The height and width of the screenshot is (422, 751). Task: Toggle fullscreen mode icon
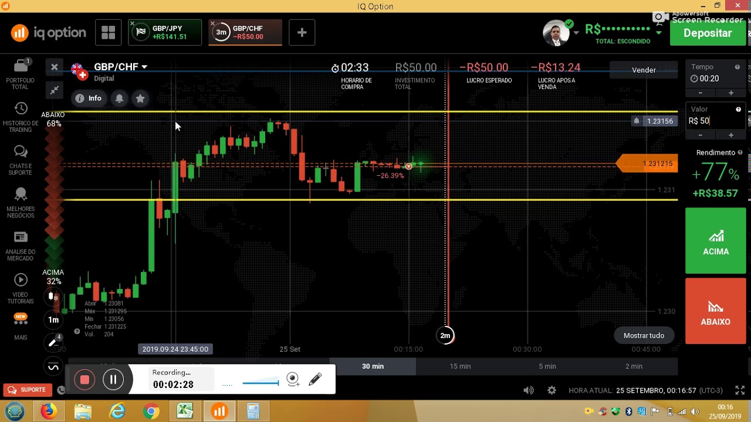click(740, 390)
